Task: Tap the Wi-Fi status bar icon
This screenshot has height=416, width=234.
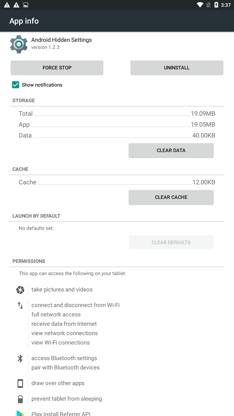Action: [200, 5]
